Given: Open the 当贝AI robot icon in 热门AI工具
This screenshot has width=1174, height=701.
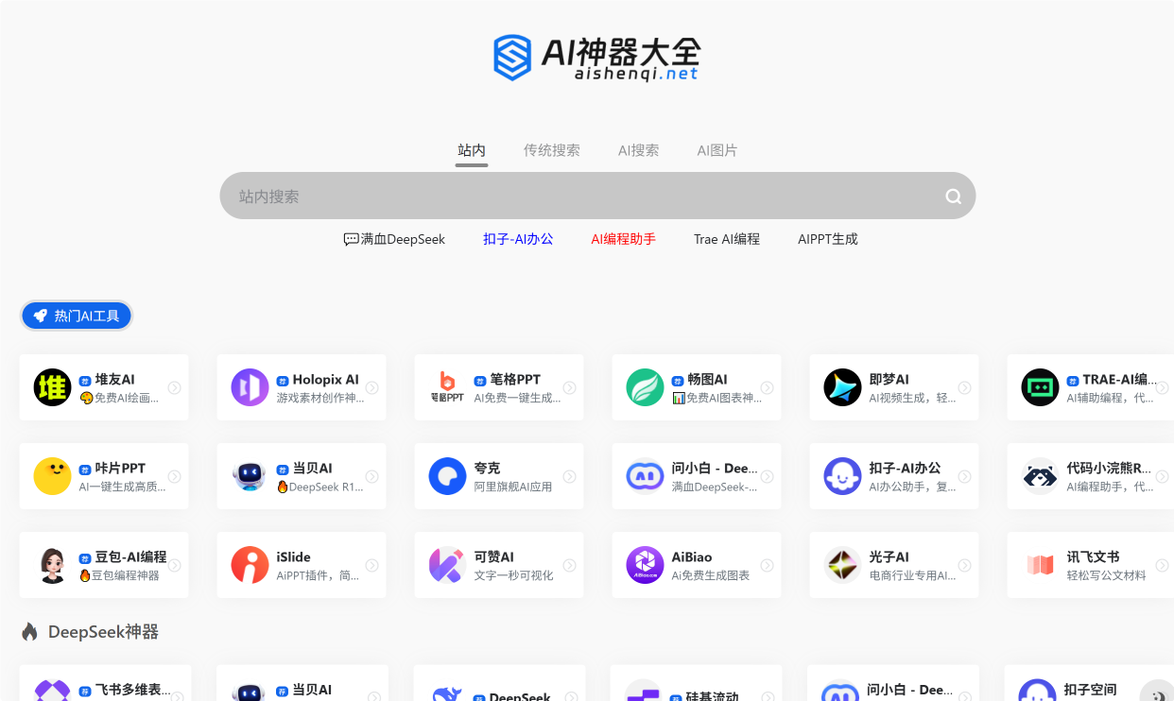Looking at the screenshot, I should (x=250, y=476).
